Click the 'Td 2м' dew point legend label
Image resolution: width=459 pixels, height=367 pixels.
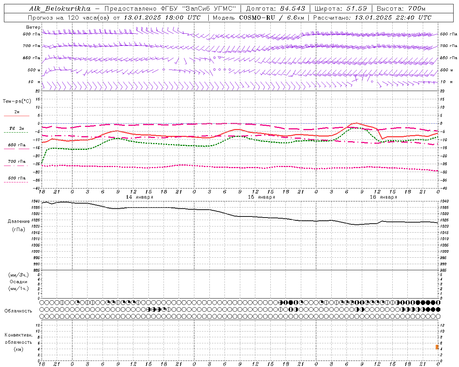(16, 128)
